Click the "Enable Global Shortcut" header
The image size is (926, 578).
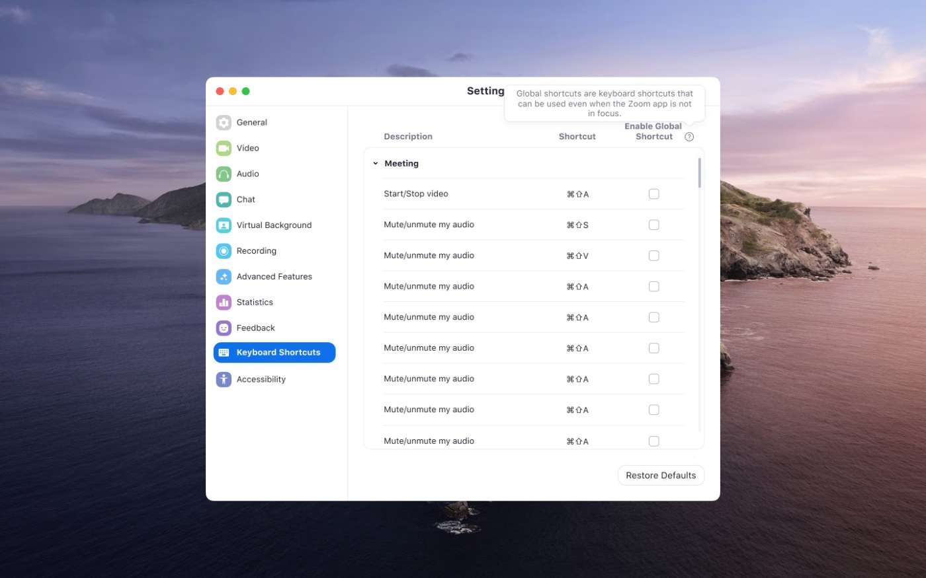coord(653,131)
